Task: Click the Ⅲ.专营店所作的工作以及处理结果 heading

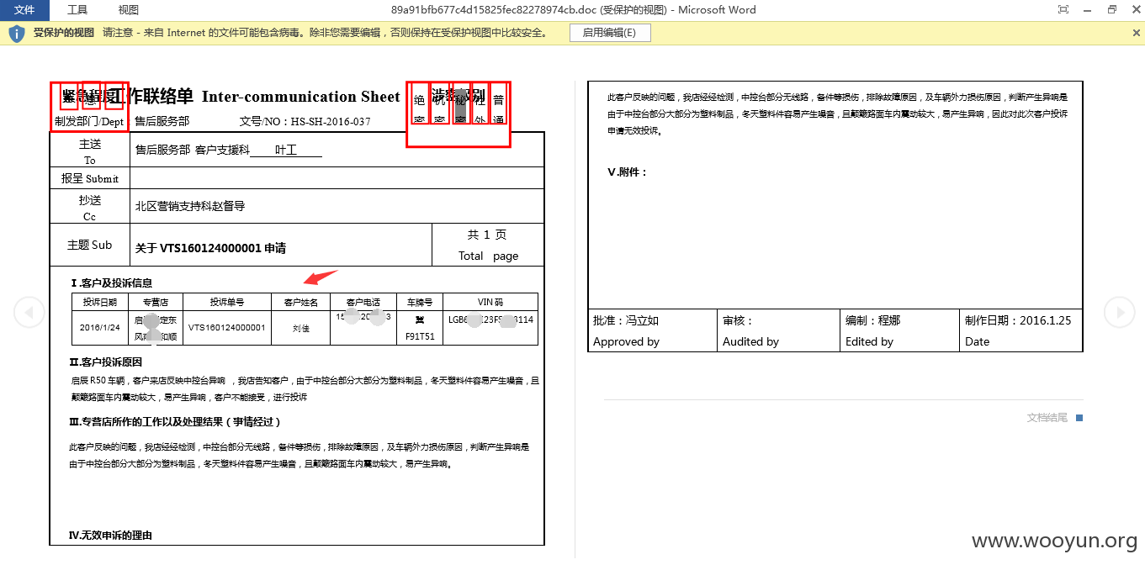Action: pyautogui.click(x=175, y=421)
